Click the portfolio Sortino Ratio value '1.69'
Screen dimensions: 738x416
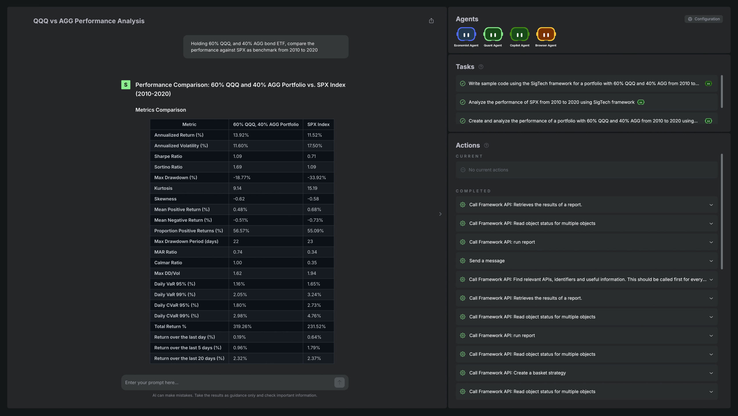coord(237,167)
